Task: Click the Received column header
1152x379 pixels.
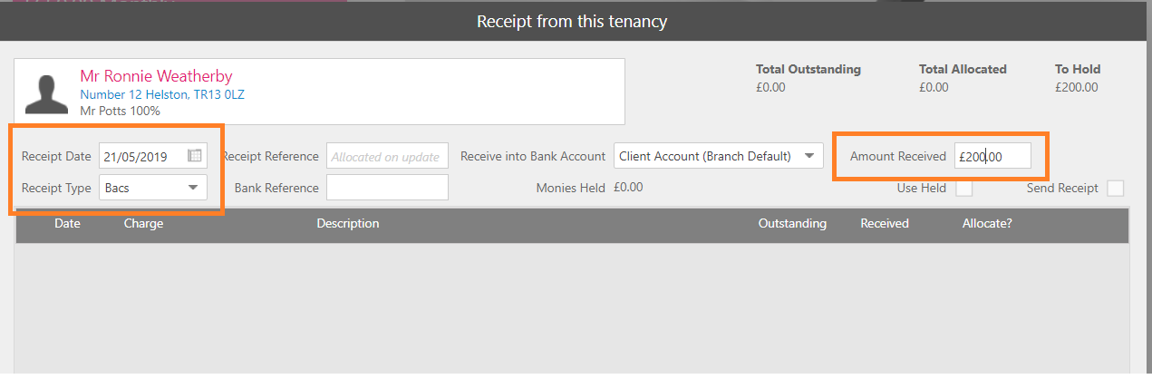Action: [x=884, y=223]
